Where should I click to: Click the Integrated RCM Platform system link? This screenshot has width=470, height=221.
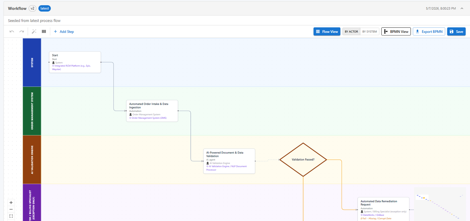point(72,67)
